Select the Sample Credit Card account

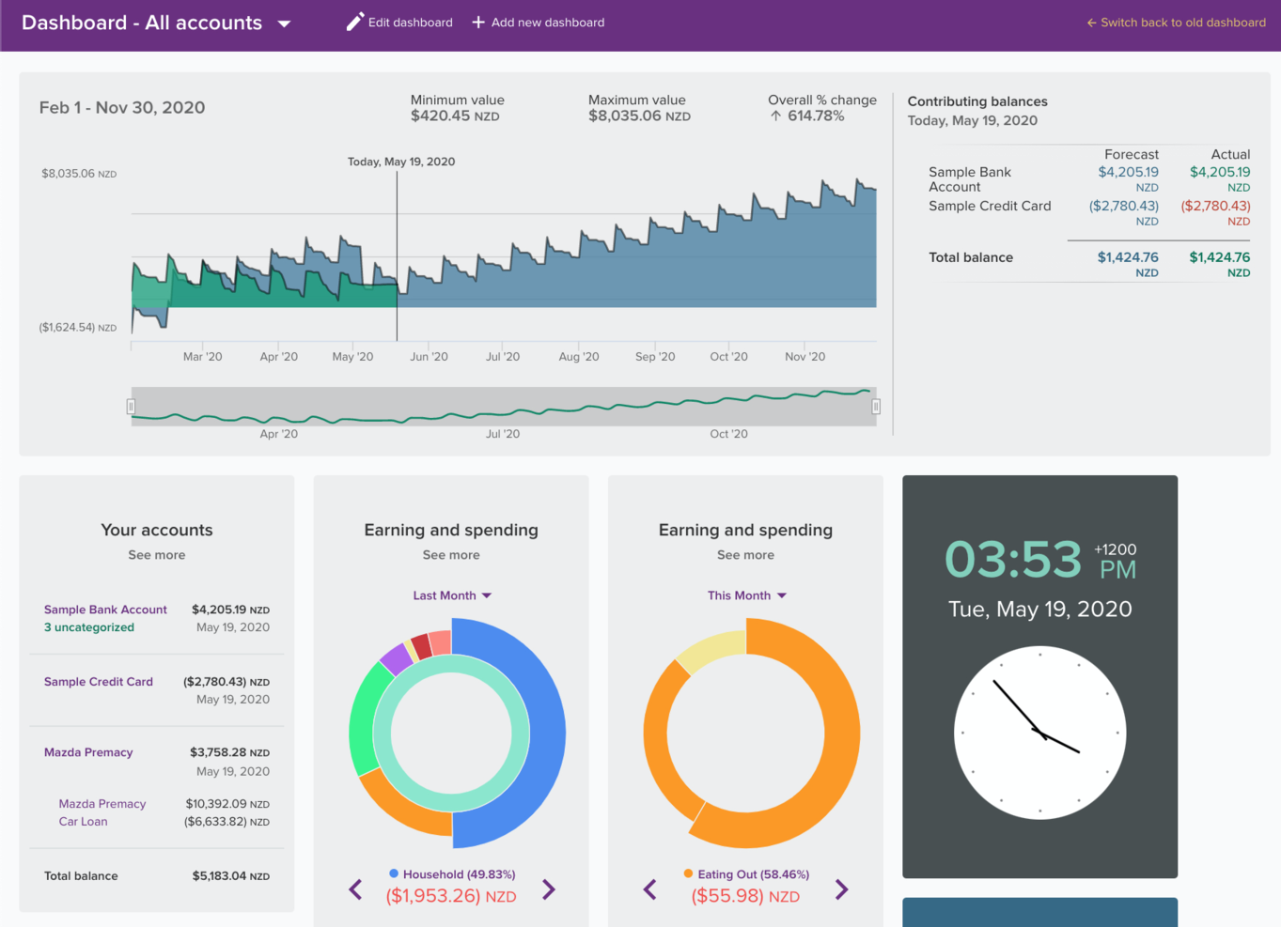(98, 681)
